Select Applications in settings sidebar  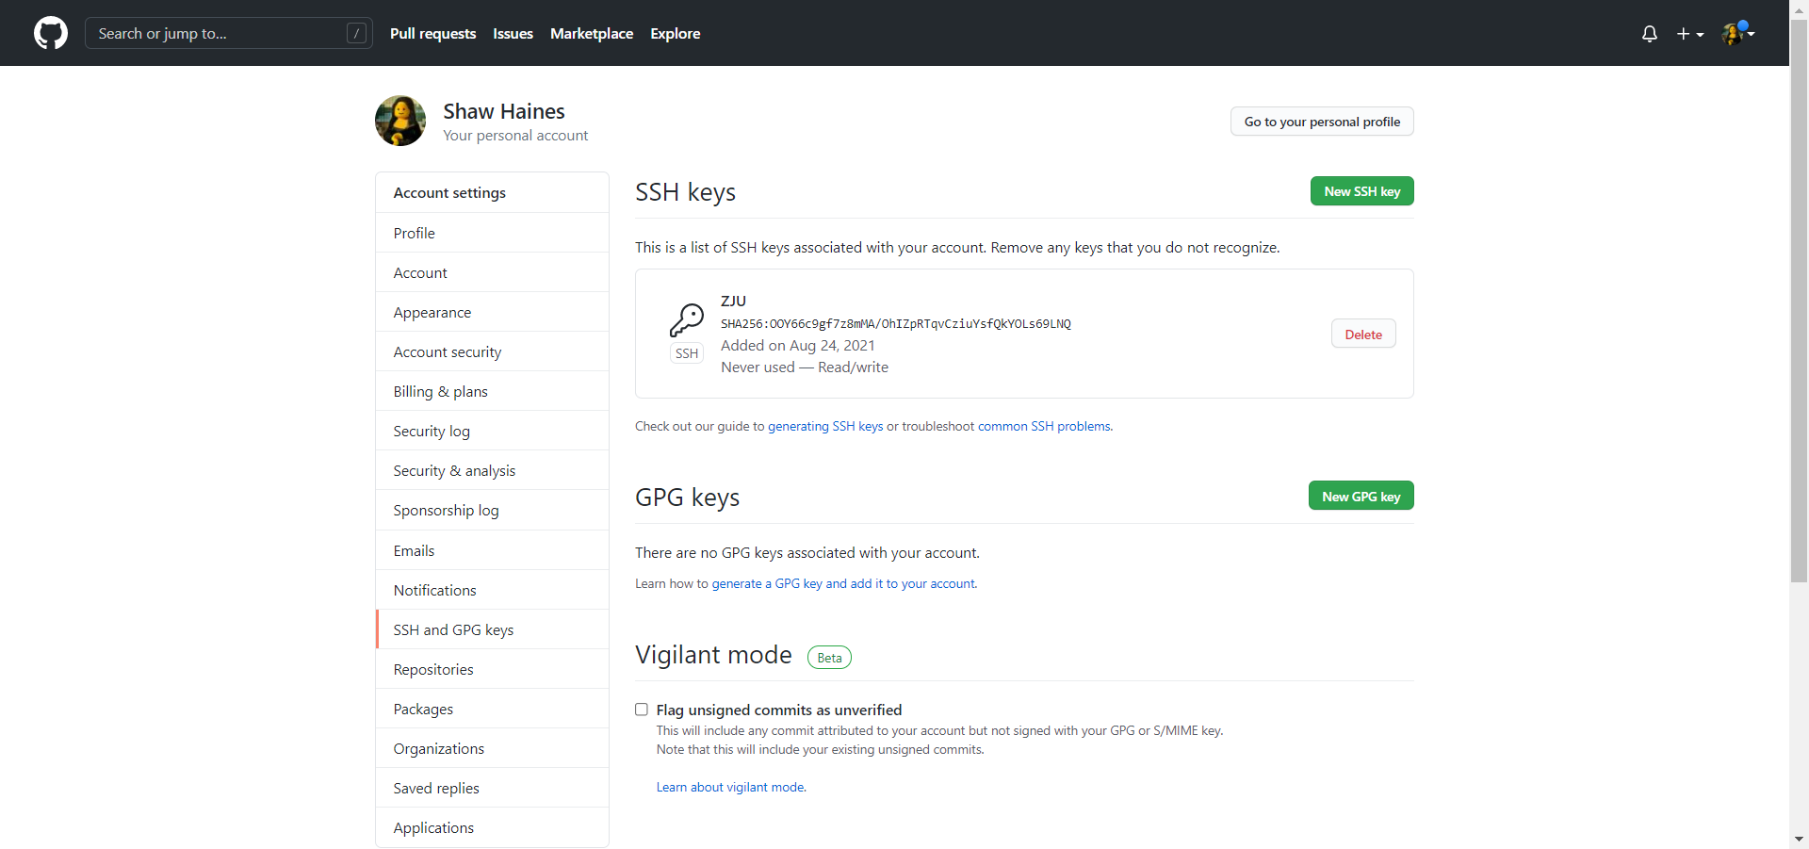[x=493, y=827]
